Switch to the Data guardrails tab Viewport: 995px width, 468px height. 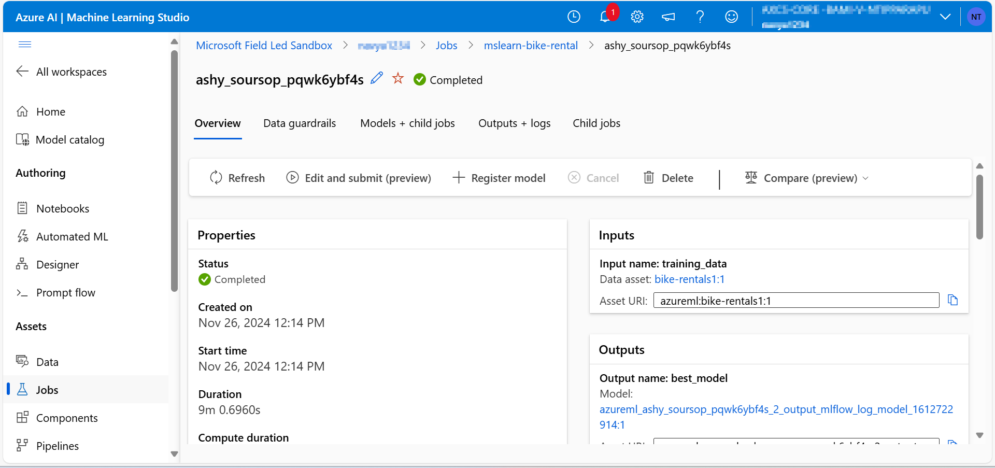[300, 123]
